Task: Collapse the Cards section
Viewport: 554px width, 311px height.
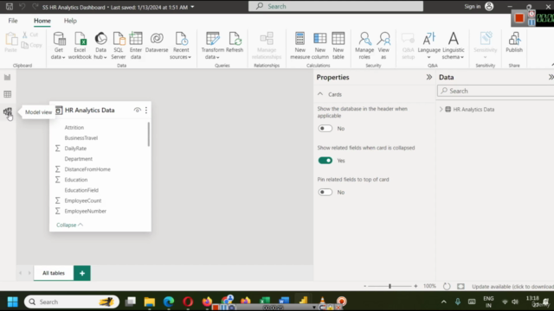Action: [x=320, y=94]
